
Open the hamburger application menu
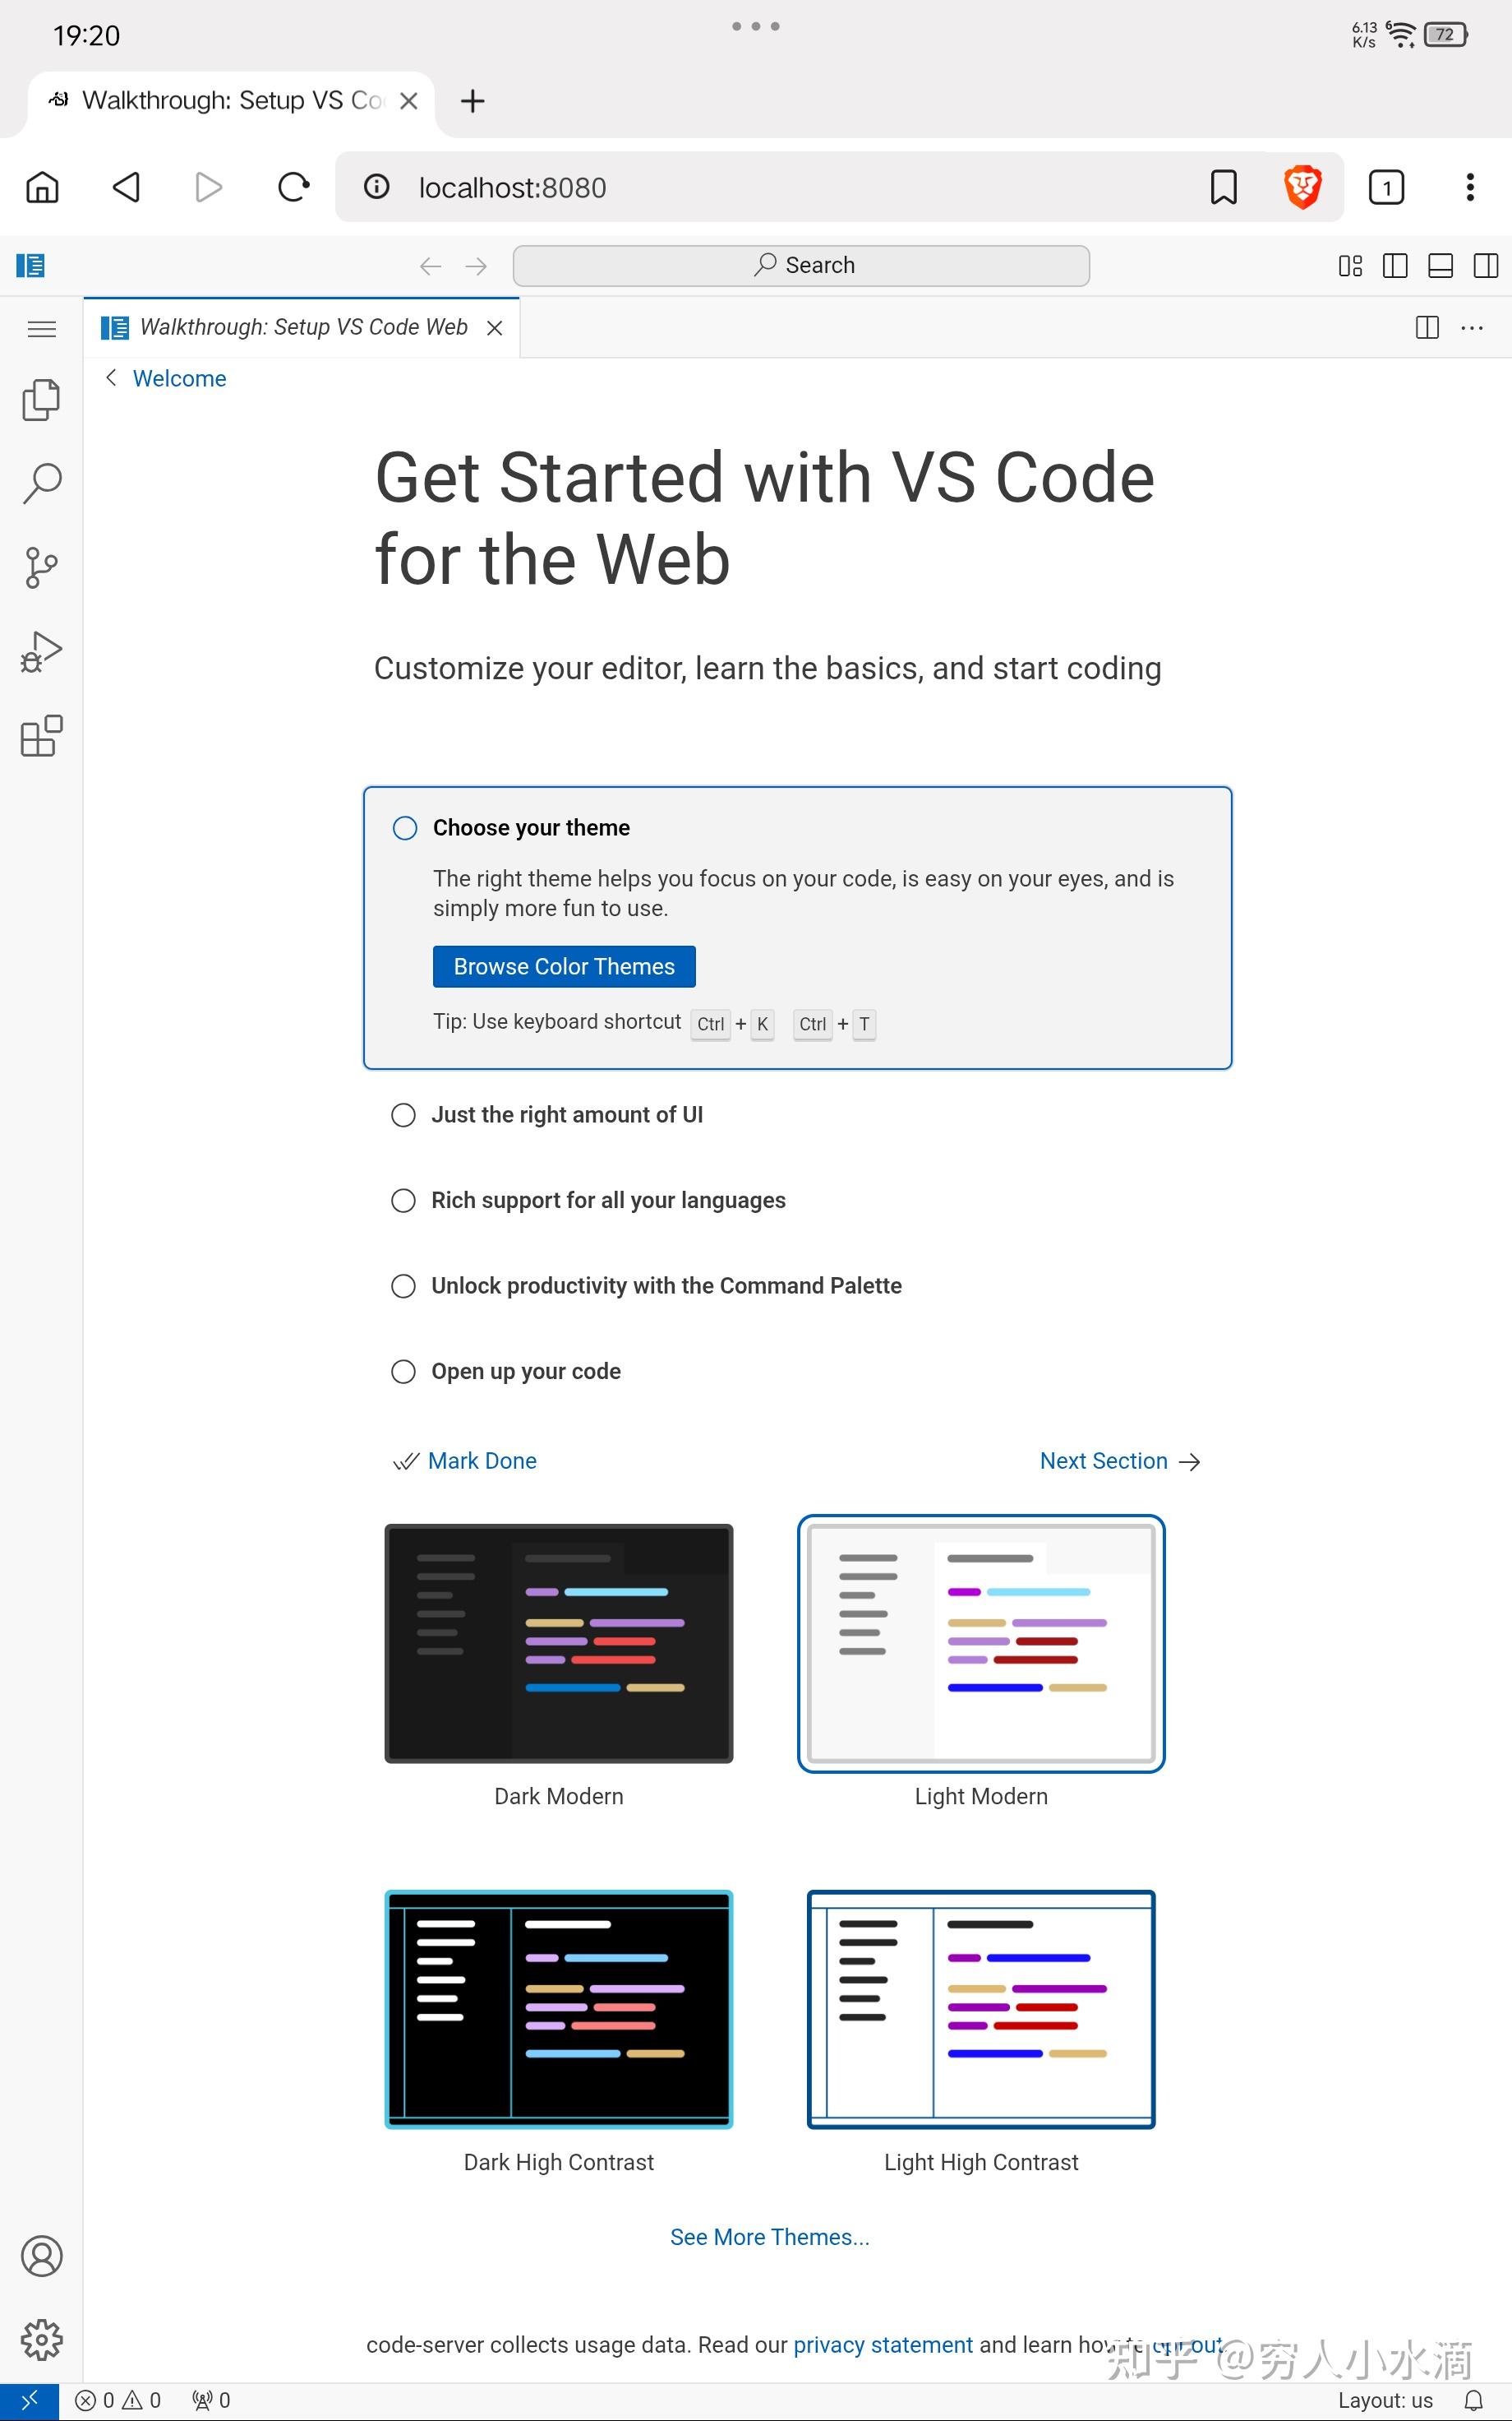pos(41,328)
